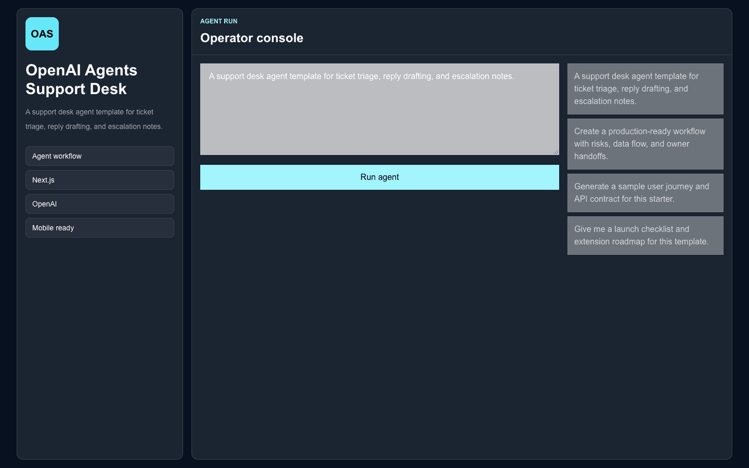Choose the production-ready workflow suggestion
The image size is (749, 468).
pos(645,144)
